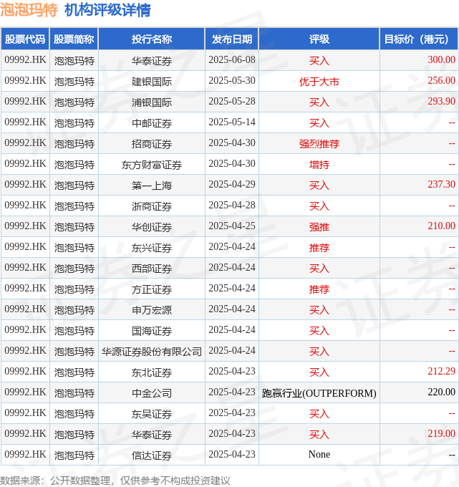This screenshot has height=487, width=459.
Task: Click the 浦银国际 cell
Action: point(152,102)
